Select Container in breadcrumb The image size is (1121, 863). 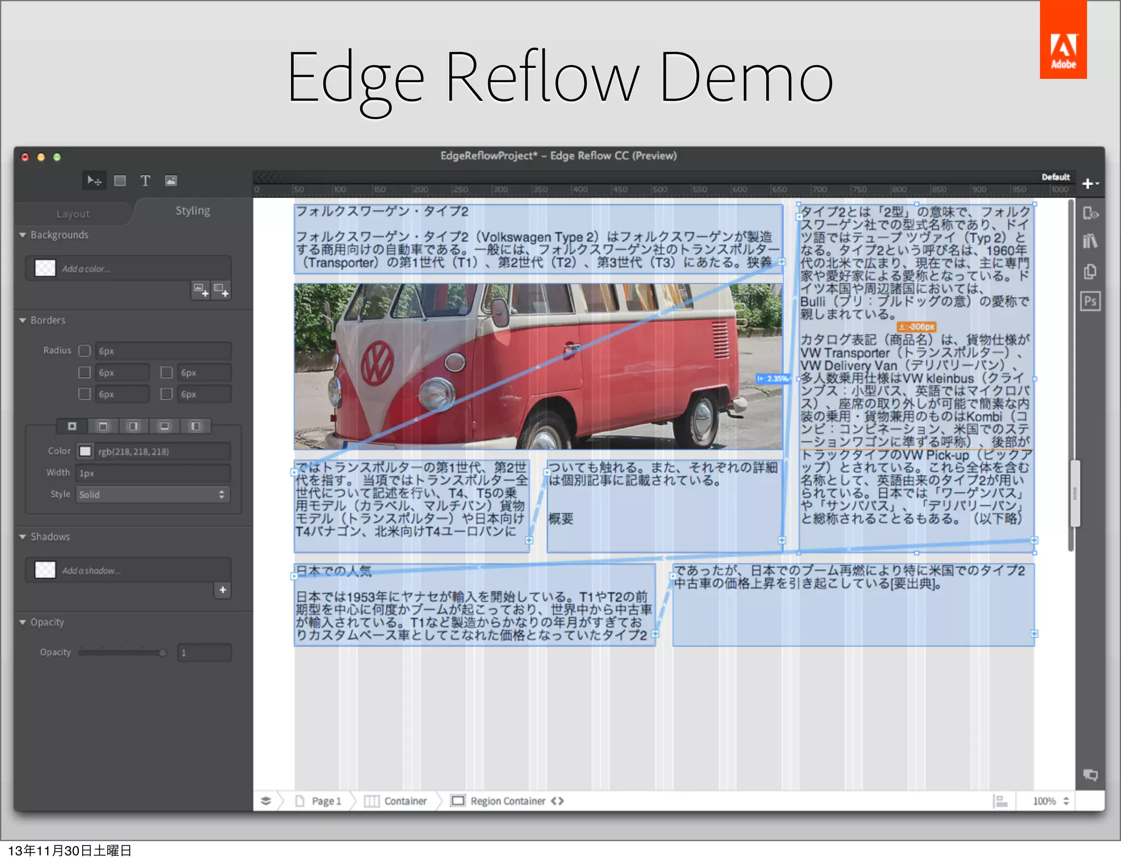click(x=405, y=801)
